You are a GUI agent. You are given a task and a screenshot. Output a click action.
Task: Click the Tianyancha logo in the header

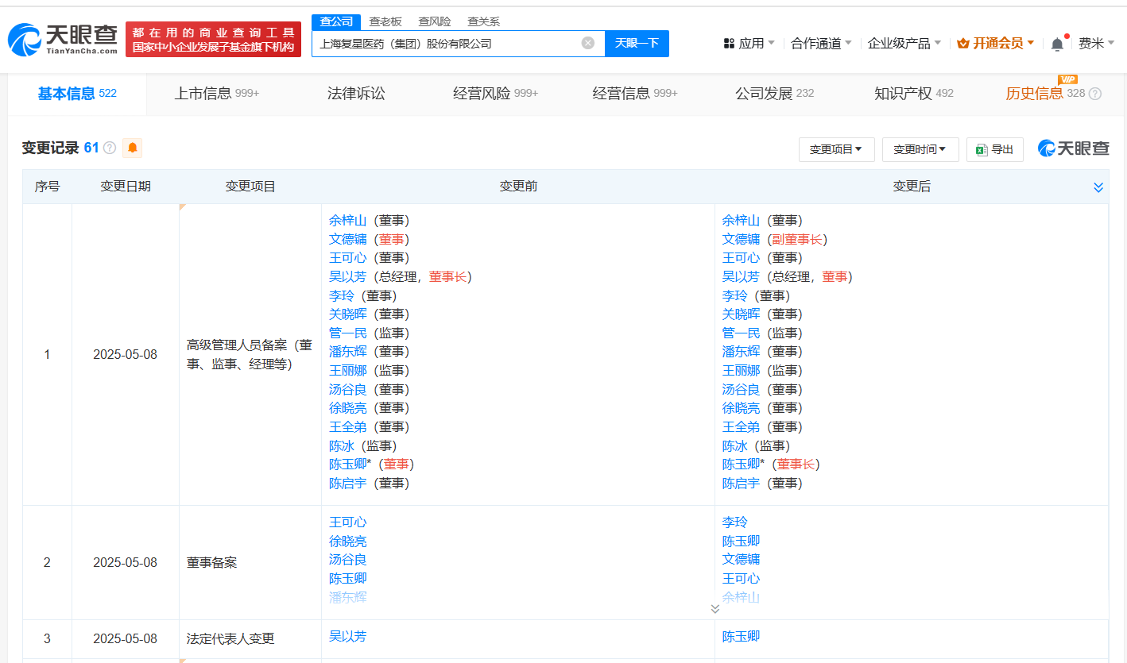pos(64,39)
